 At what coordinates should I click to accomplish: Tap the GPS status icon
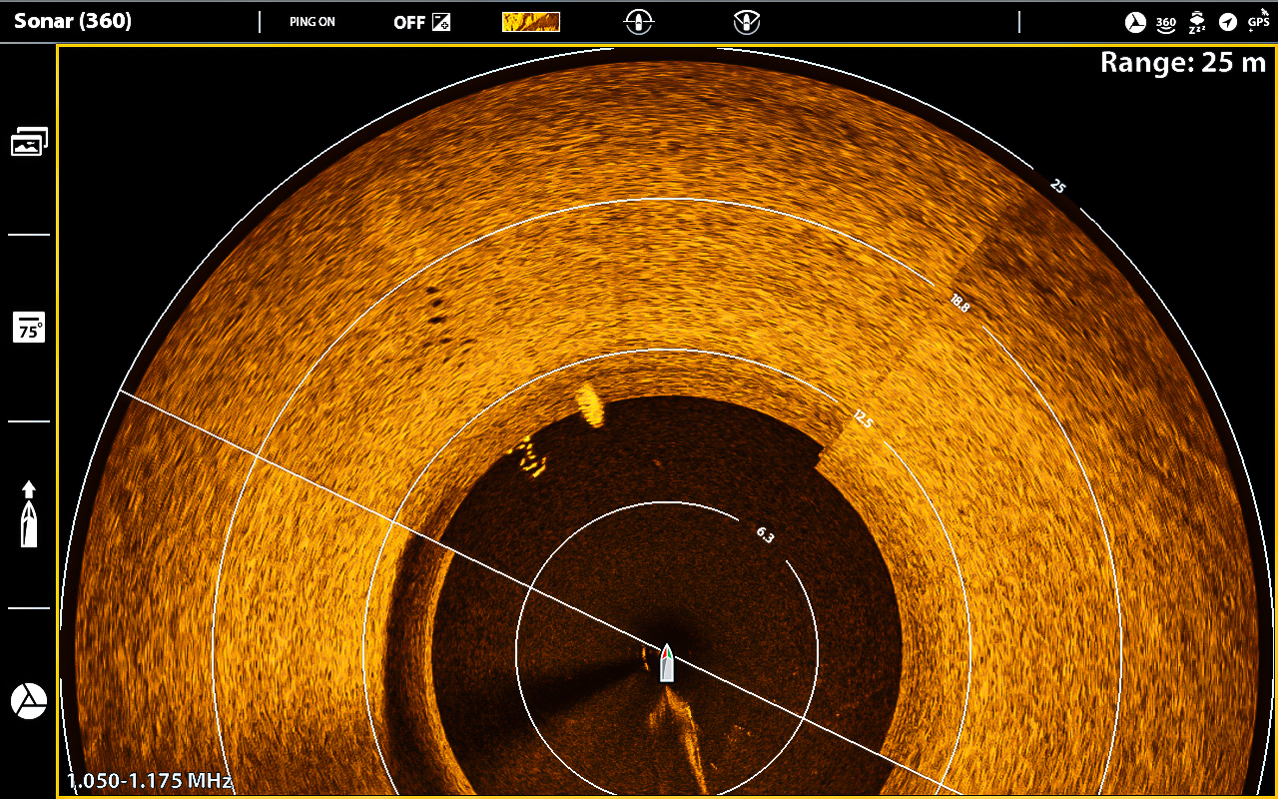(x=1258, y=21)
